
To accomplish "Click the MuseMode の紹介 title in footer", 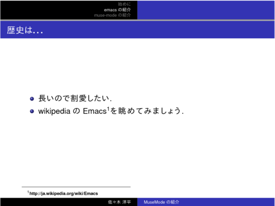I will click(x=161, y=202).
